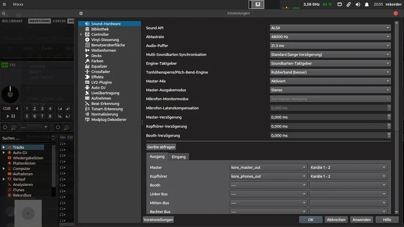The height and width of the screenshot is (227, 404).
Task: Open Modplug Dekodierer settings
Action: pyautogui.click(x=109, y=119)
